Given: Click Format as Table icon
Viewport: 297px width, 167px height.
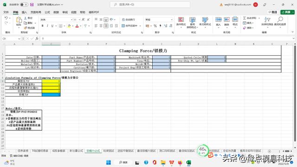Looking at the screenshot, I should (x=192, y=19).
